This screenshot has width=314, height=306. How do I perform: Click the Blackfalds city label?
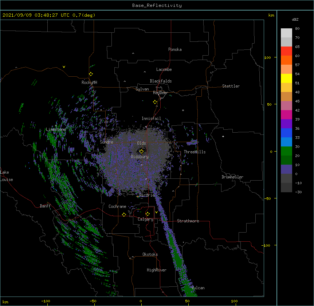(161, 81)
